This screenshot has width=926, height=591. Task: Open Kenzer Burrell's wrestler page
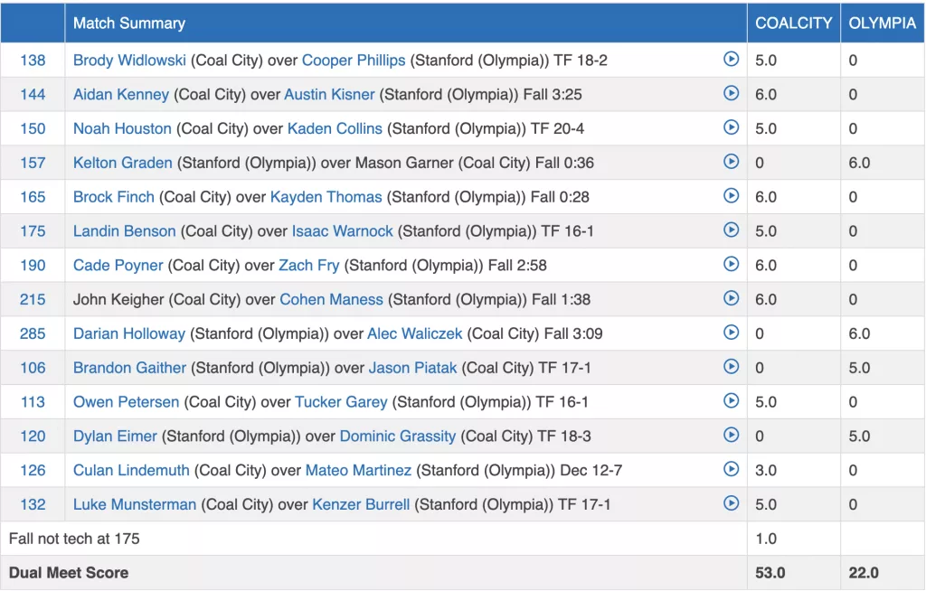pyautogui.click(x=361, y=504)
